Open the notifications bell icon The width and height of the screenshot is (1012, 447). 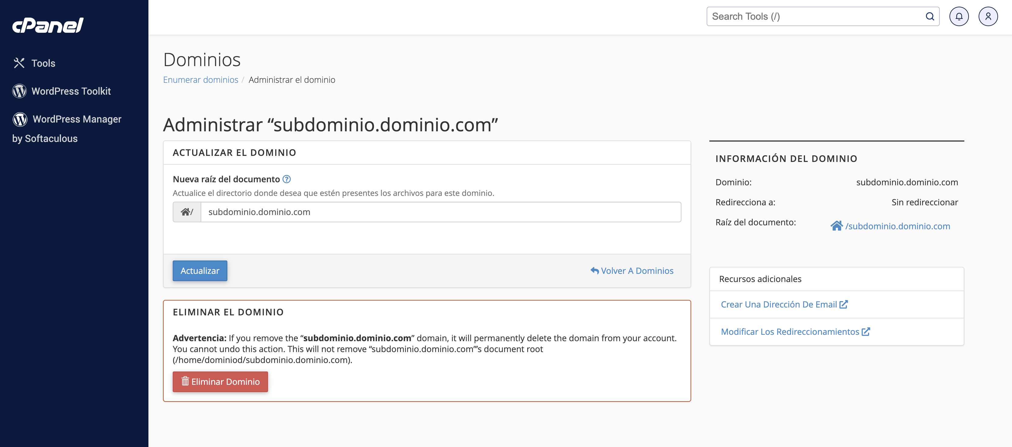959,16
